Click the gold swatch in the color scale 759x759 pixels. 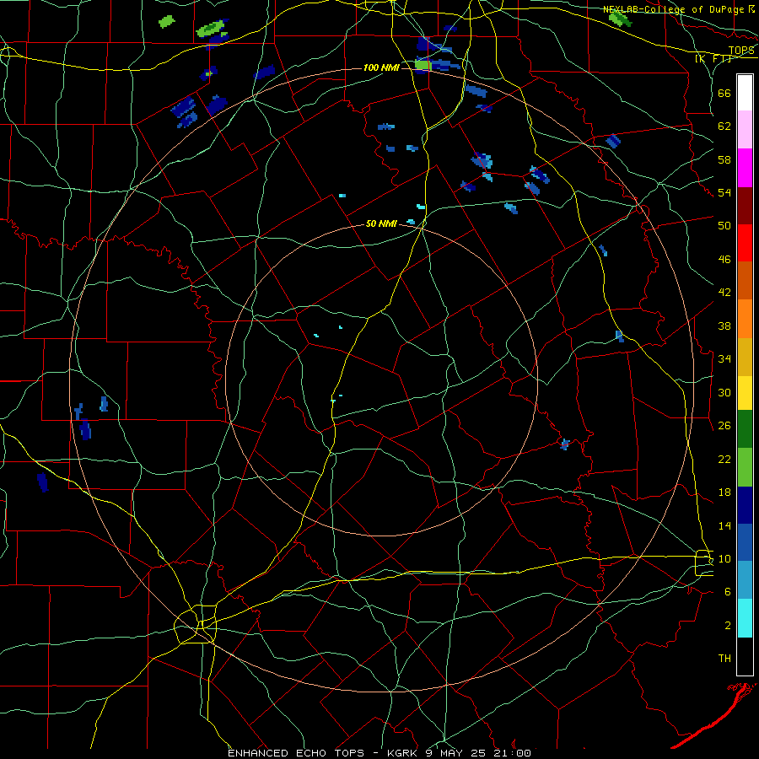tap(745, 356)
